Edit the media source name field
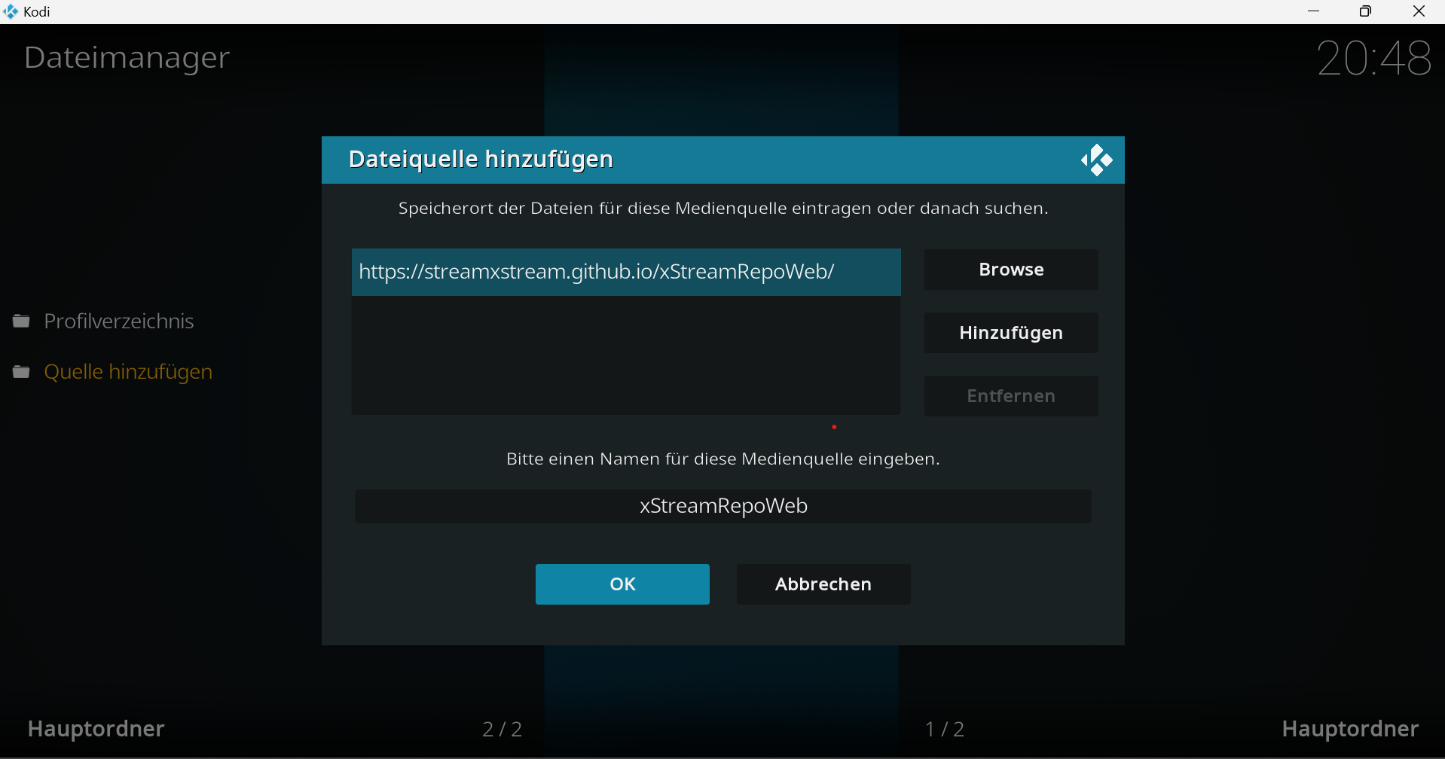The width and height of the screenshot is (1445, 759). click(x=722, y=506)
